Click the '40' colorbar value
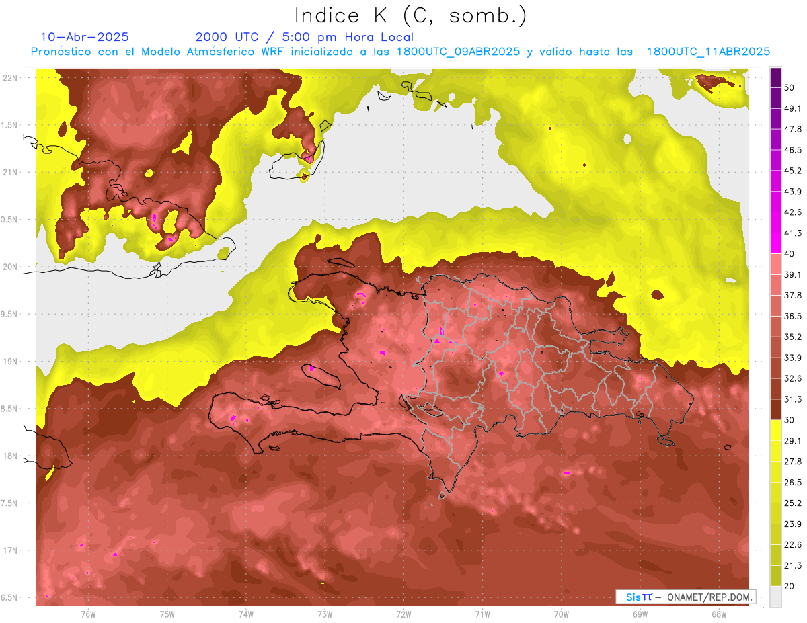This screenshot has width=807, height=623. click(x=790, y=254)
